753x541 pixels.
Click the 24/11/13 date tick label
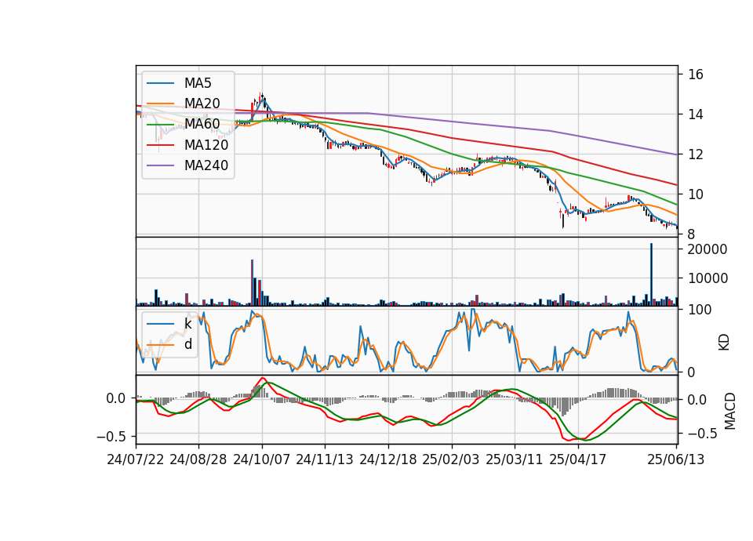tap(325, 459)
